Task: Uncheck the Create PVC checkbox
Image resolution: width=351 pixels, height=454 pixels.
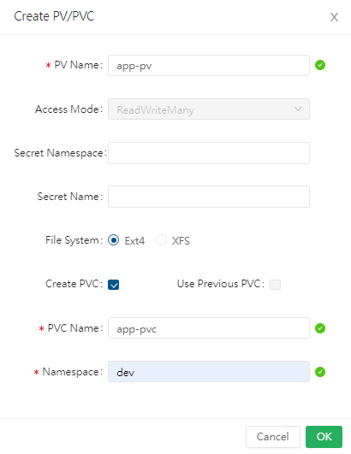Action: point(113,285)
